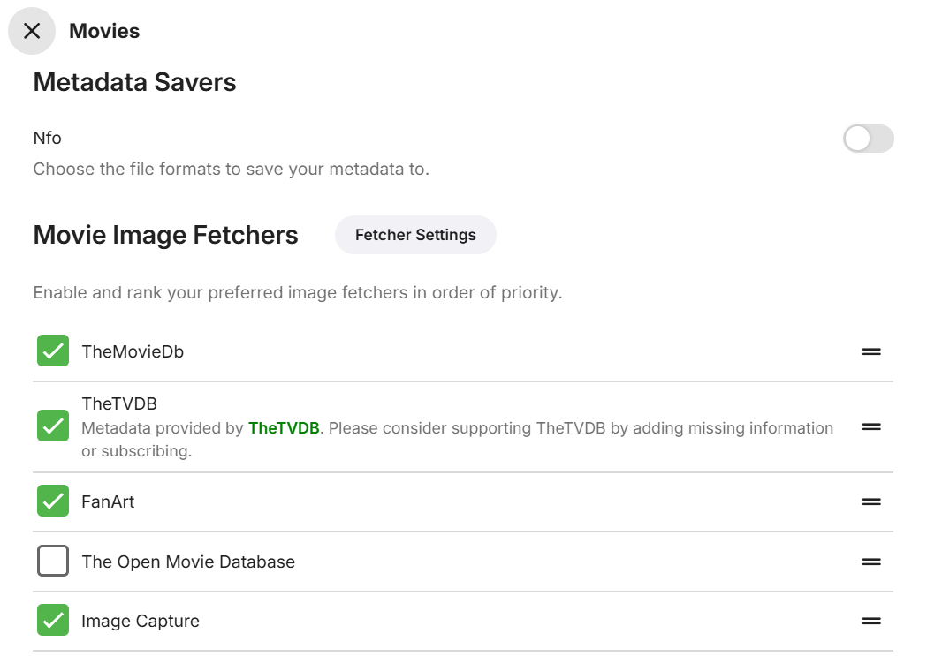Screen dimensions: 927x656
Task: Click the Nfo label text
Action: tap(48, 138)
